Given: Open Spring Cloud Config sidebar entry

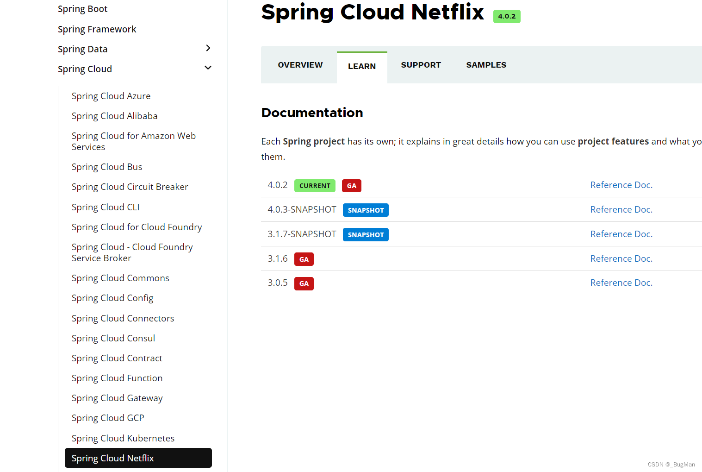Looking at the screenshot, I should pyautogui.click(x=112, y=298).
